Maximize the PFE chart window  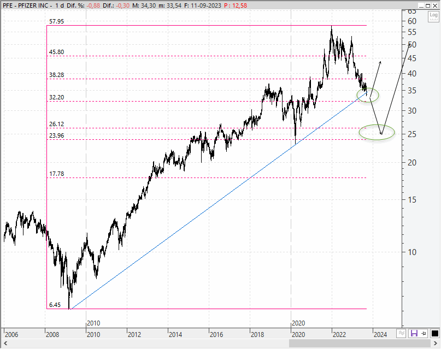427,5
